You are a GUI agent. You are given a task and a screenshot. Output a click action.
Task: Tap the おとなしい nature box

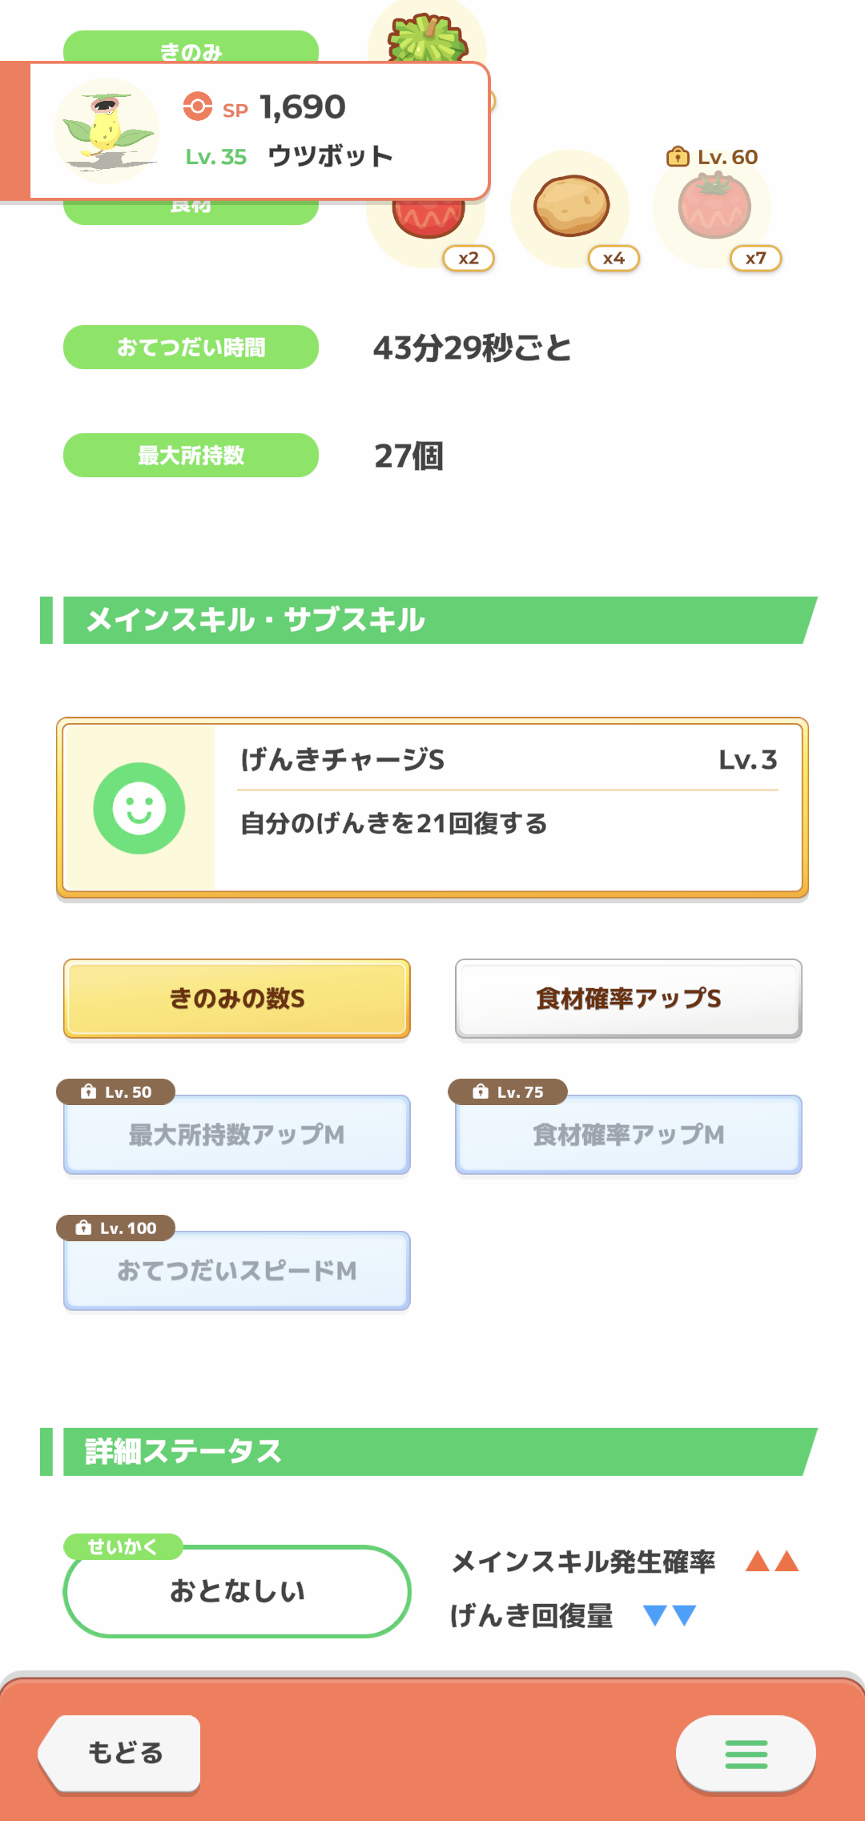pyautogui.click(x=237, y=1590)
